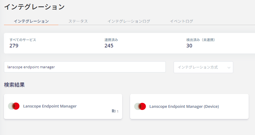Image resolution: width=255 pixels, height=135 pixels.
Task: Click the 連携済み label
Action: [111, 40]
